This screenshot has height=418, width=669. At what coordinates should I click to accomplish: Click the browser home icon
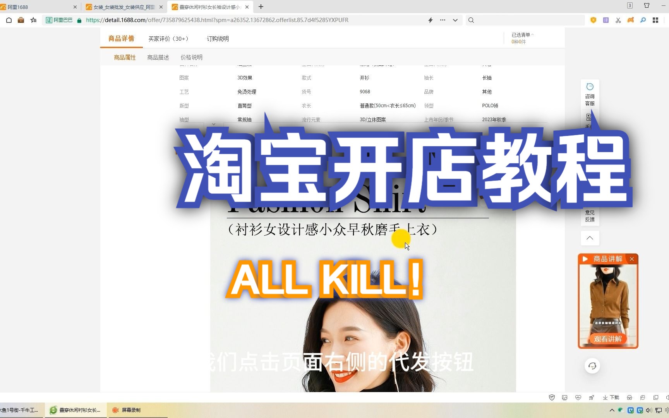click(x=9, y=20)
